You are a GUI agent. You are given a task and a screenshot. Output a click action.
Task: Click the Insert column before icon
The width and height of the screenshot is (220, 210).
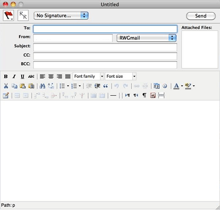[x=65, y=95]
